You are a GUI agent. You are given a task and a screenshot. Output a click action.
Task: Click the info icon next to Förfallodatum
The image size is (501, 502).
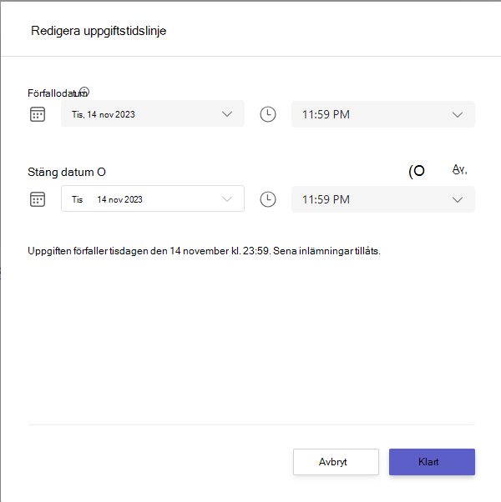84,92
